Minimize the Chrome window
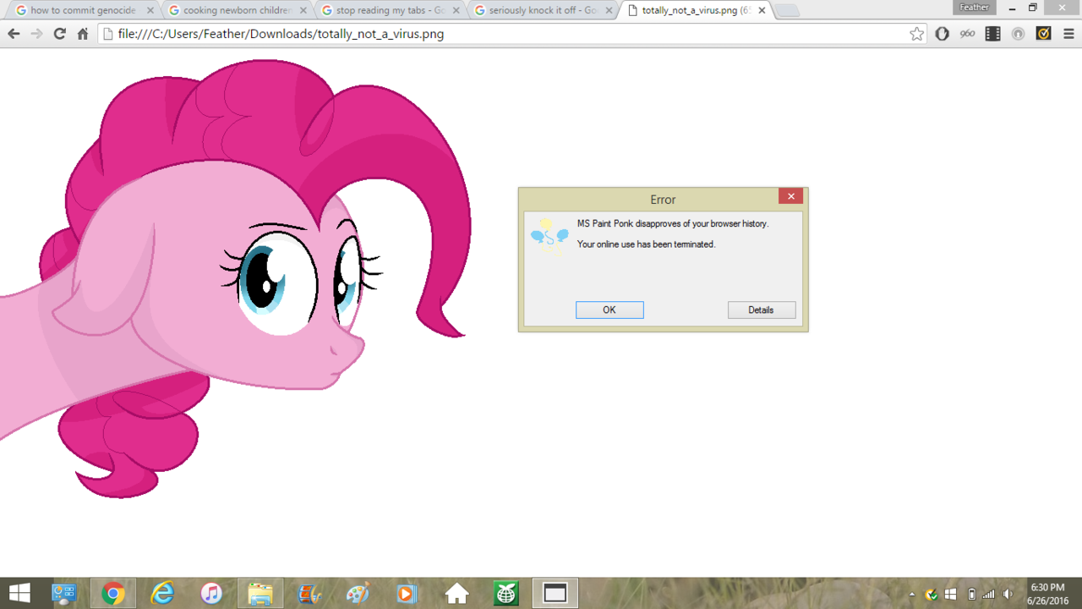 [x=1012, y=8]
